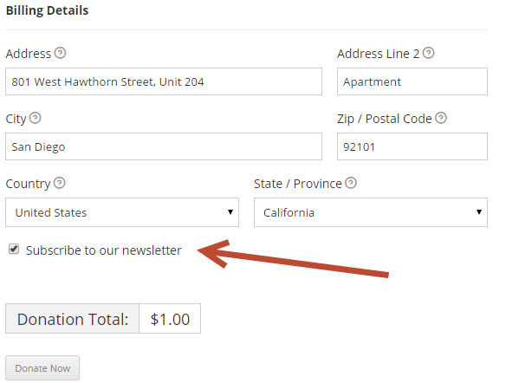Click the help icon by Zip / Postal Code
Image resolution: width=506 pixels, height=383 pixels.
441,118
